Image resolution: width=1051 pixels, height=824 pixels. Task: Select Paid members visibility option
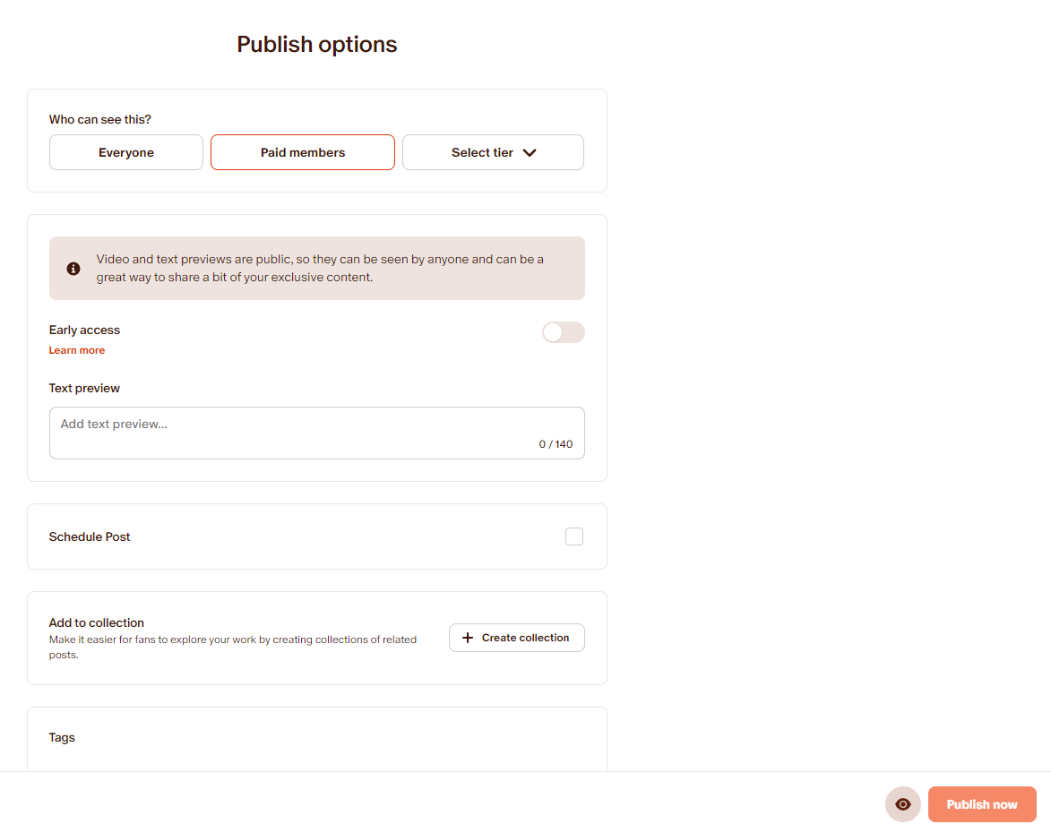click(302, 152)
